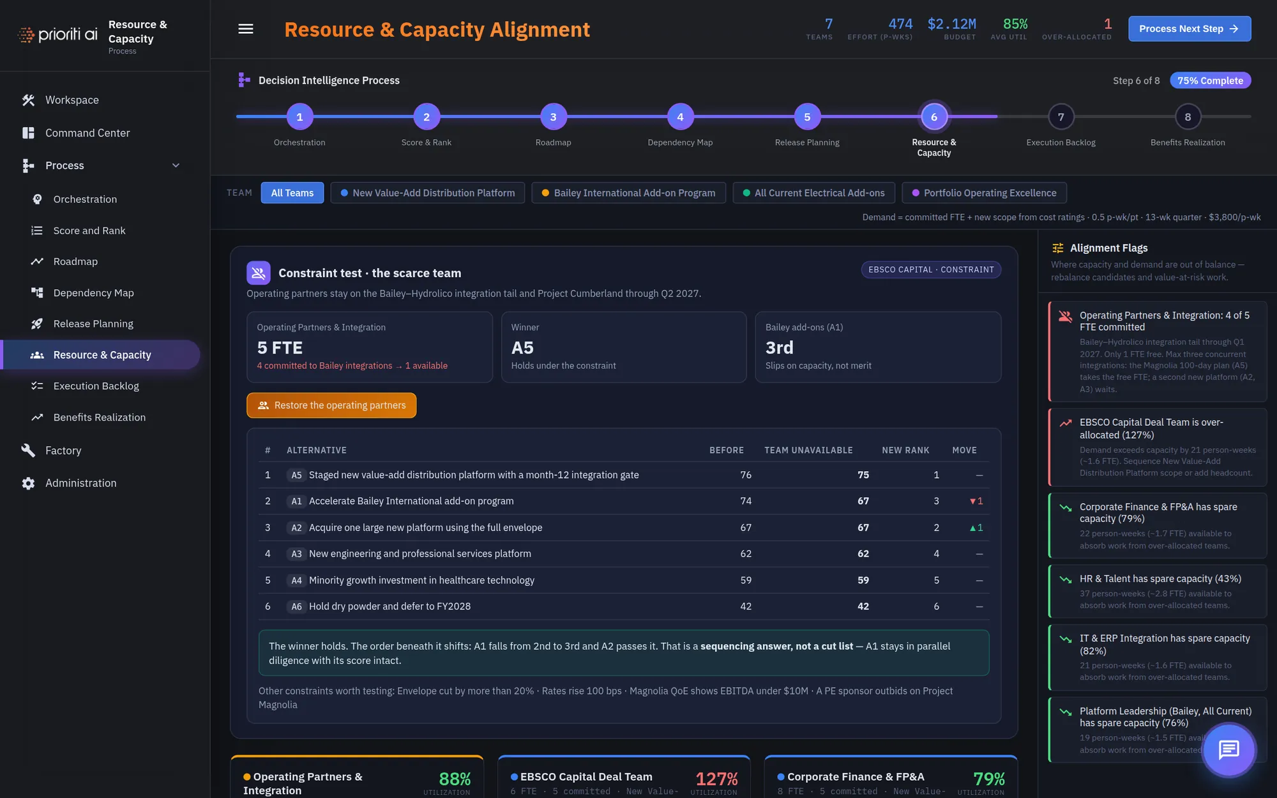Click the Administration gear icon
The height and width of the screenshot is (798, 1277).
coord(28,483)
